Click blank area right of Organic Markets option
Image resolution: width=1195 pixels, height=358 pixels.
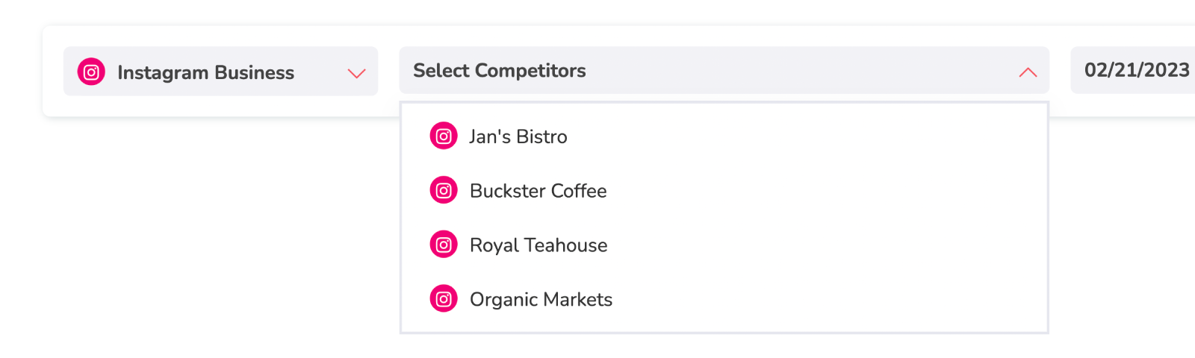pos(829,299)
